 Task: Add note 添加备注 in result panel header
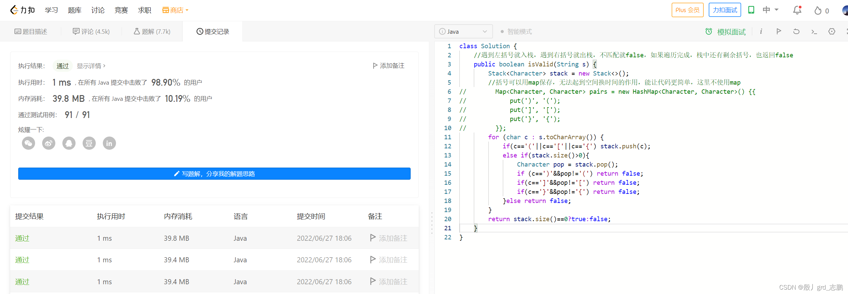click(388, 66)
